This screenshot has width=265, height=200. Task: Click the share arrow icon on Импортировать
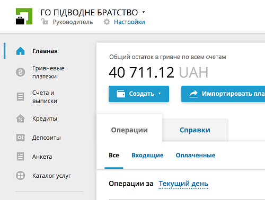[x=193, y=94]
